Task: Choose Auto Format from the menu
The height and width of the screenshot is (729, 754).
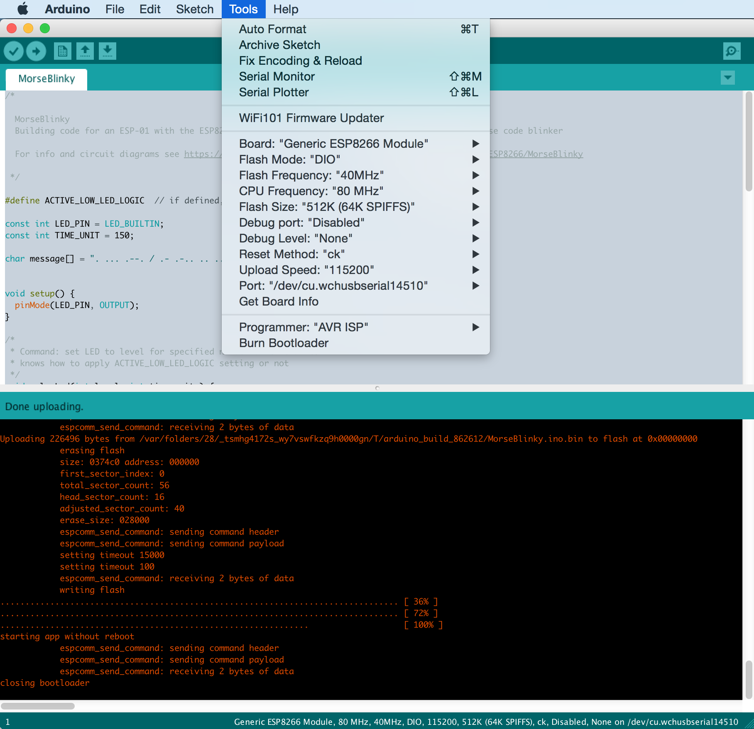Action: (356, 29)
